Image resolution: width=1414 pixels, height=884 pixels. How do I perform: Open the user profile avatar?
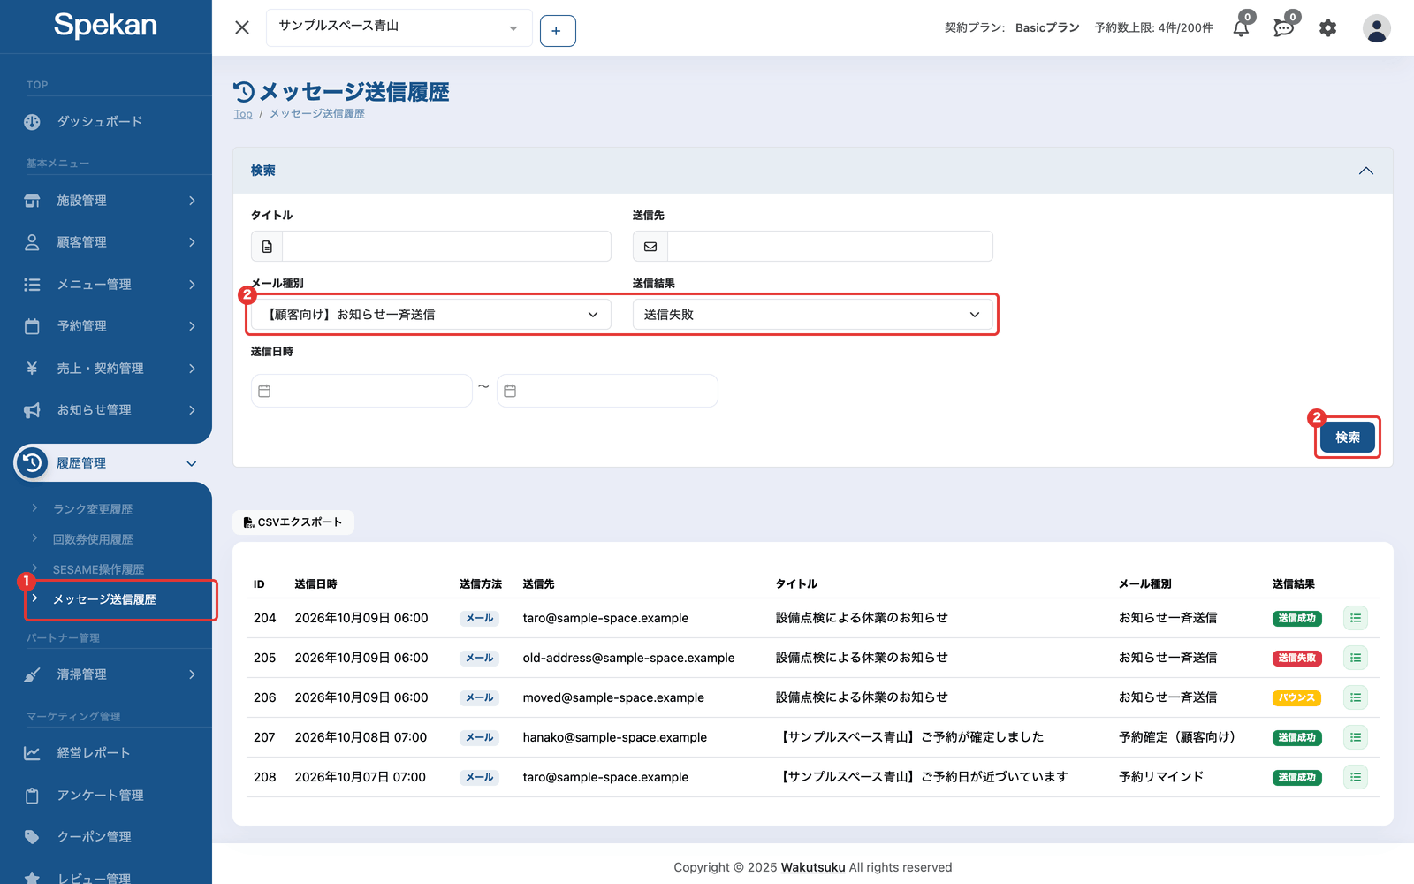tap(1376, 28)
